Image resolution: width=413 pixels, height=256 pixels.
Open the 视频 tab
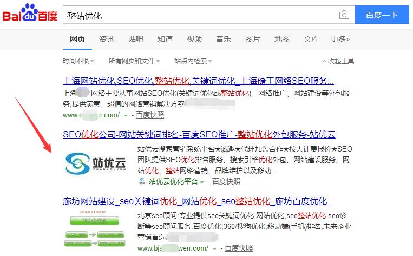click(x=194, y=39)
